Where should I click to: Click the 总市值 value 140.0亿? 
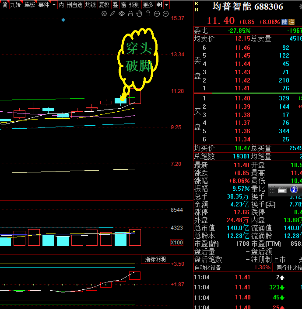pos(238,228)
